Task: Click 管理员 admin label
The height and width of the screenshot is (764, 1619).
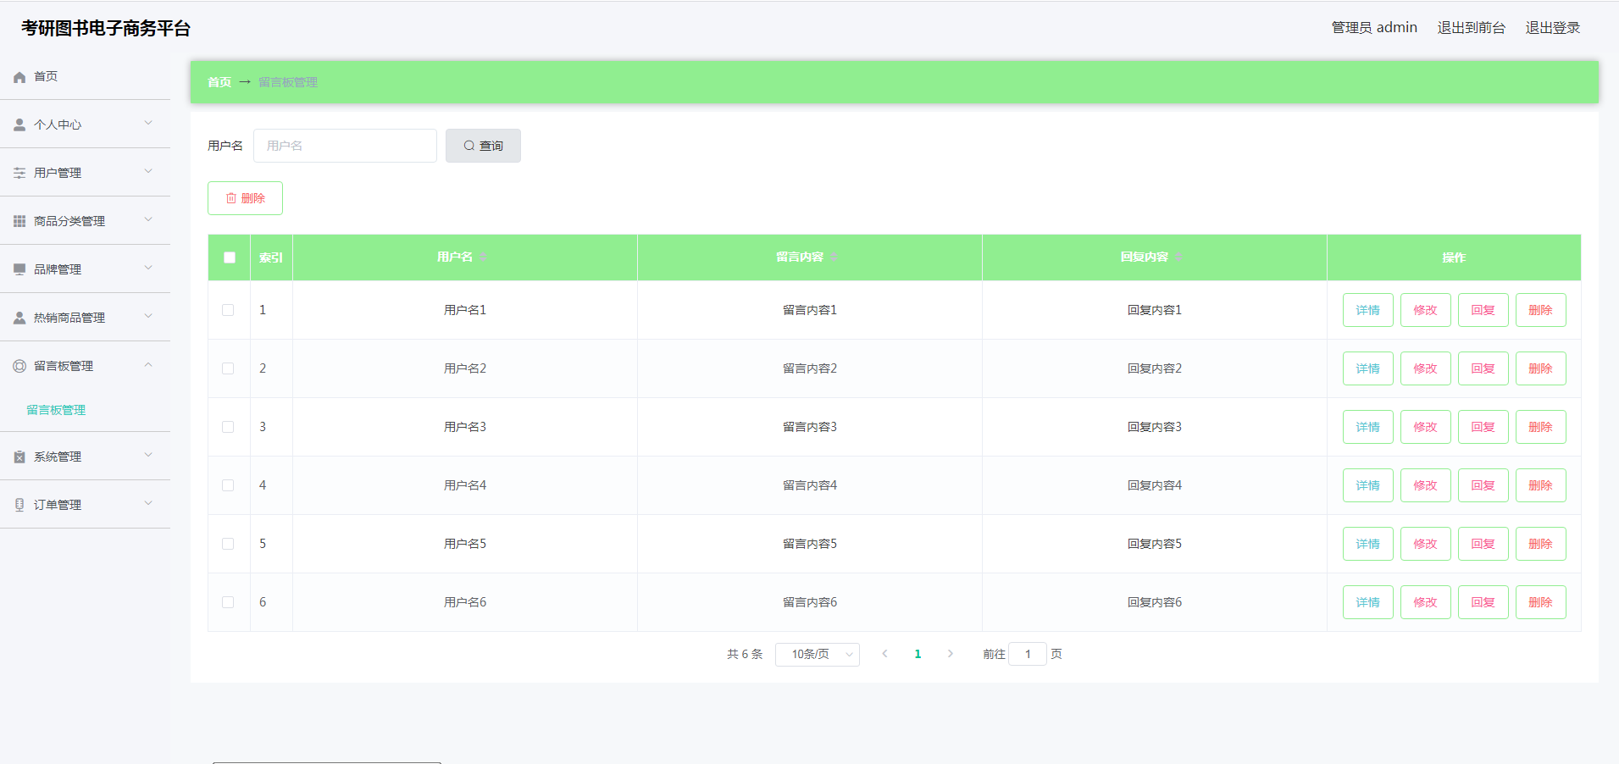Action: [x=1374, y=27]
